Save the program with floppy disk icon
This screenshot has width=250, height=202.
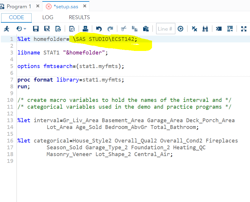click(x=36, y=29)
